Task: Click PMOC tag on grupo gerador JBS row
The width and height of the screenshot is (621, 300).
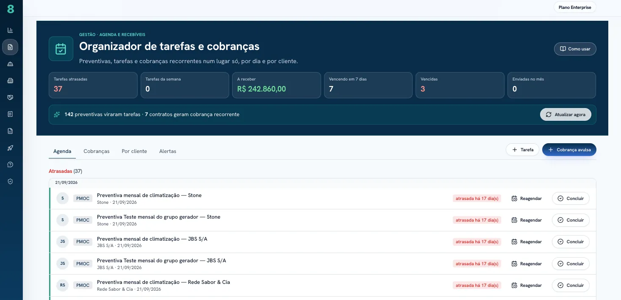Action: (x=83, y=264)
